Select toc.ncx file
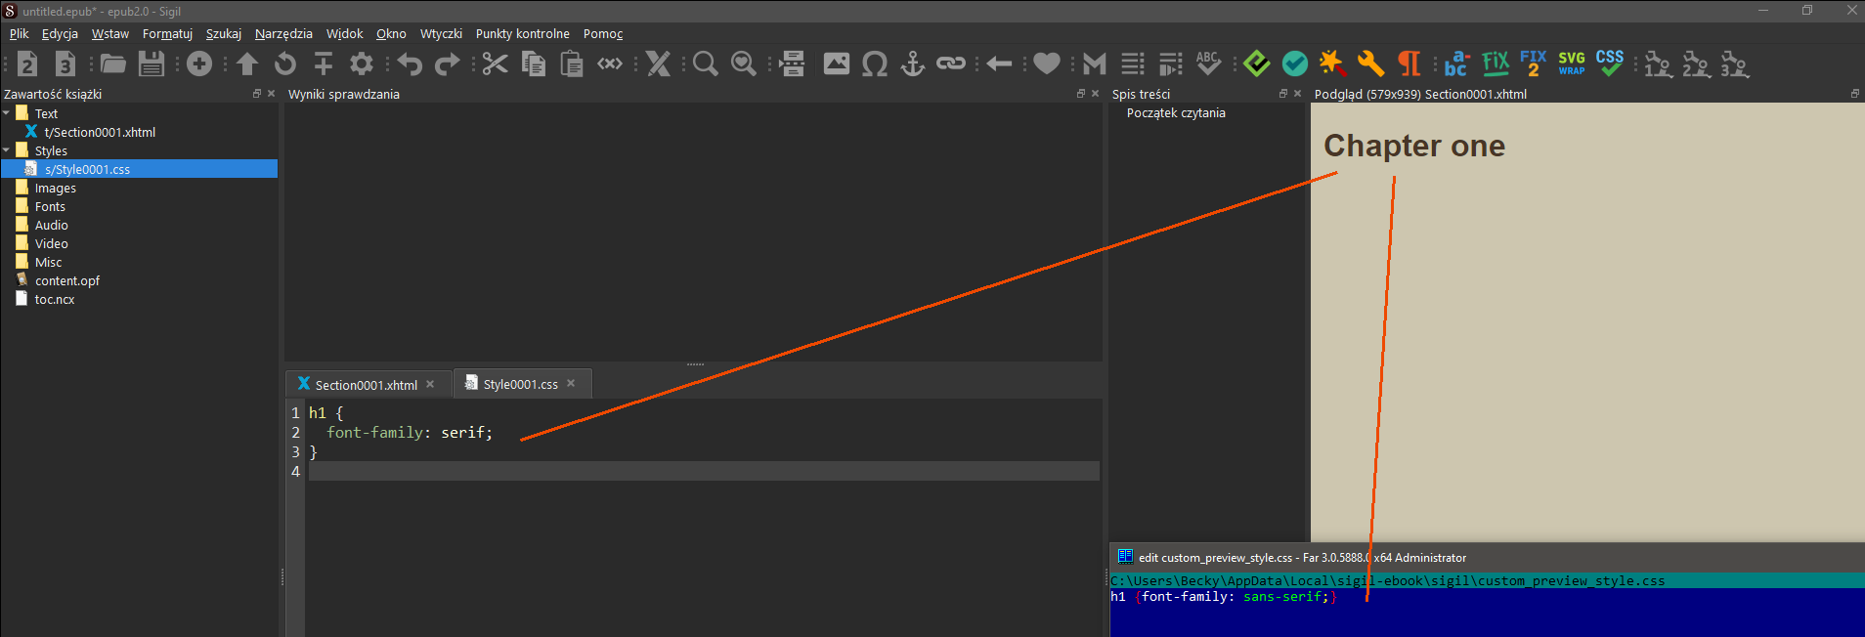 click(x=55, y=299)
